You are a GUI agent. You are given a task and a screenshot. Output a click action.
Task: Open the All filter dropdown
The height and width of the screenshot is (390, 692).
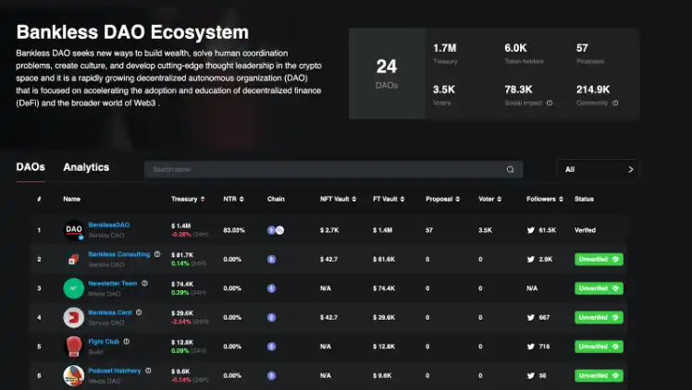point(598,170)
